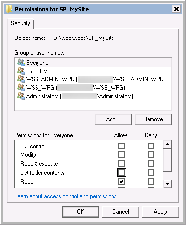Click the WSS_ADMIN_WPG group icon
This screenshot has width=186, height=225.
[x=21, y=79]
